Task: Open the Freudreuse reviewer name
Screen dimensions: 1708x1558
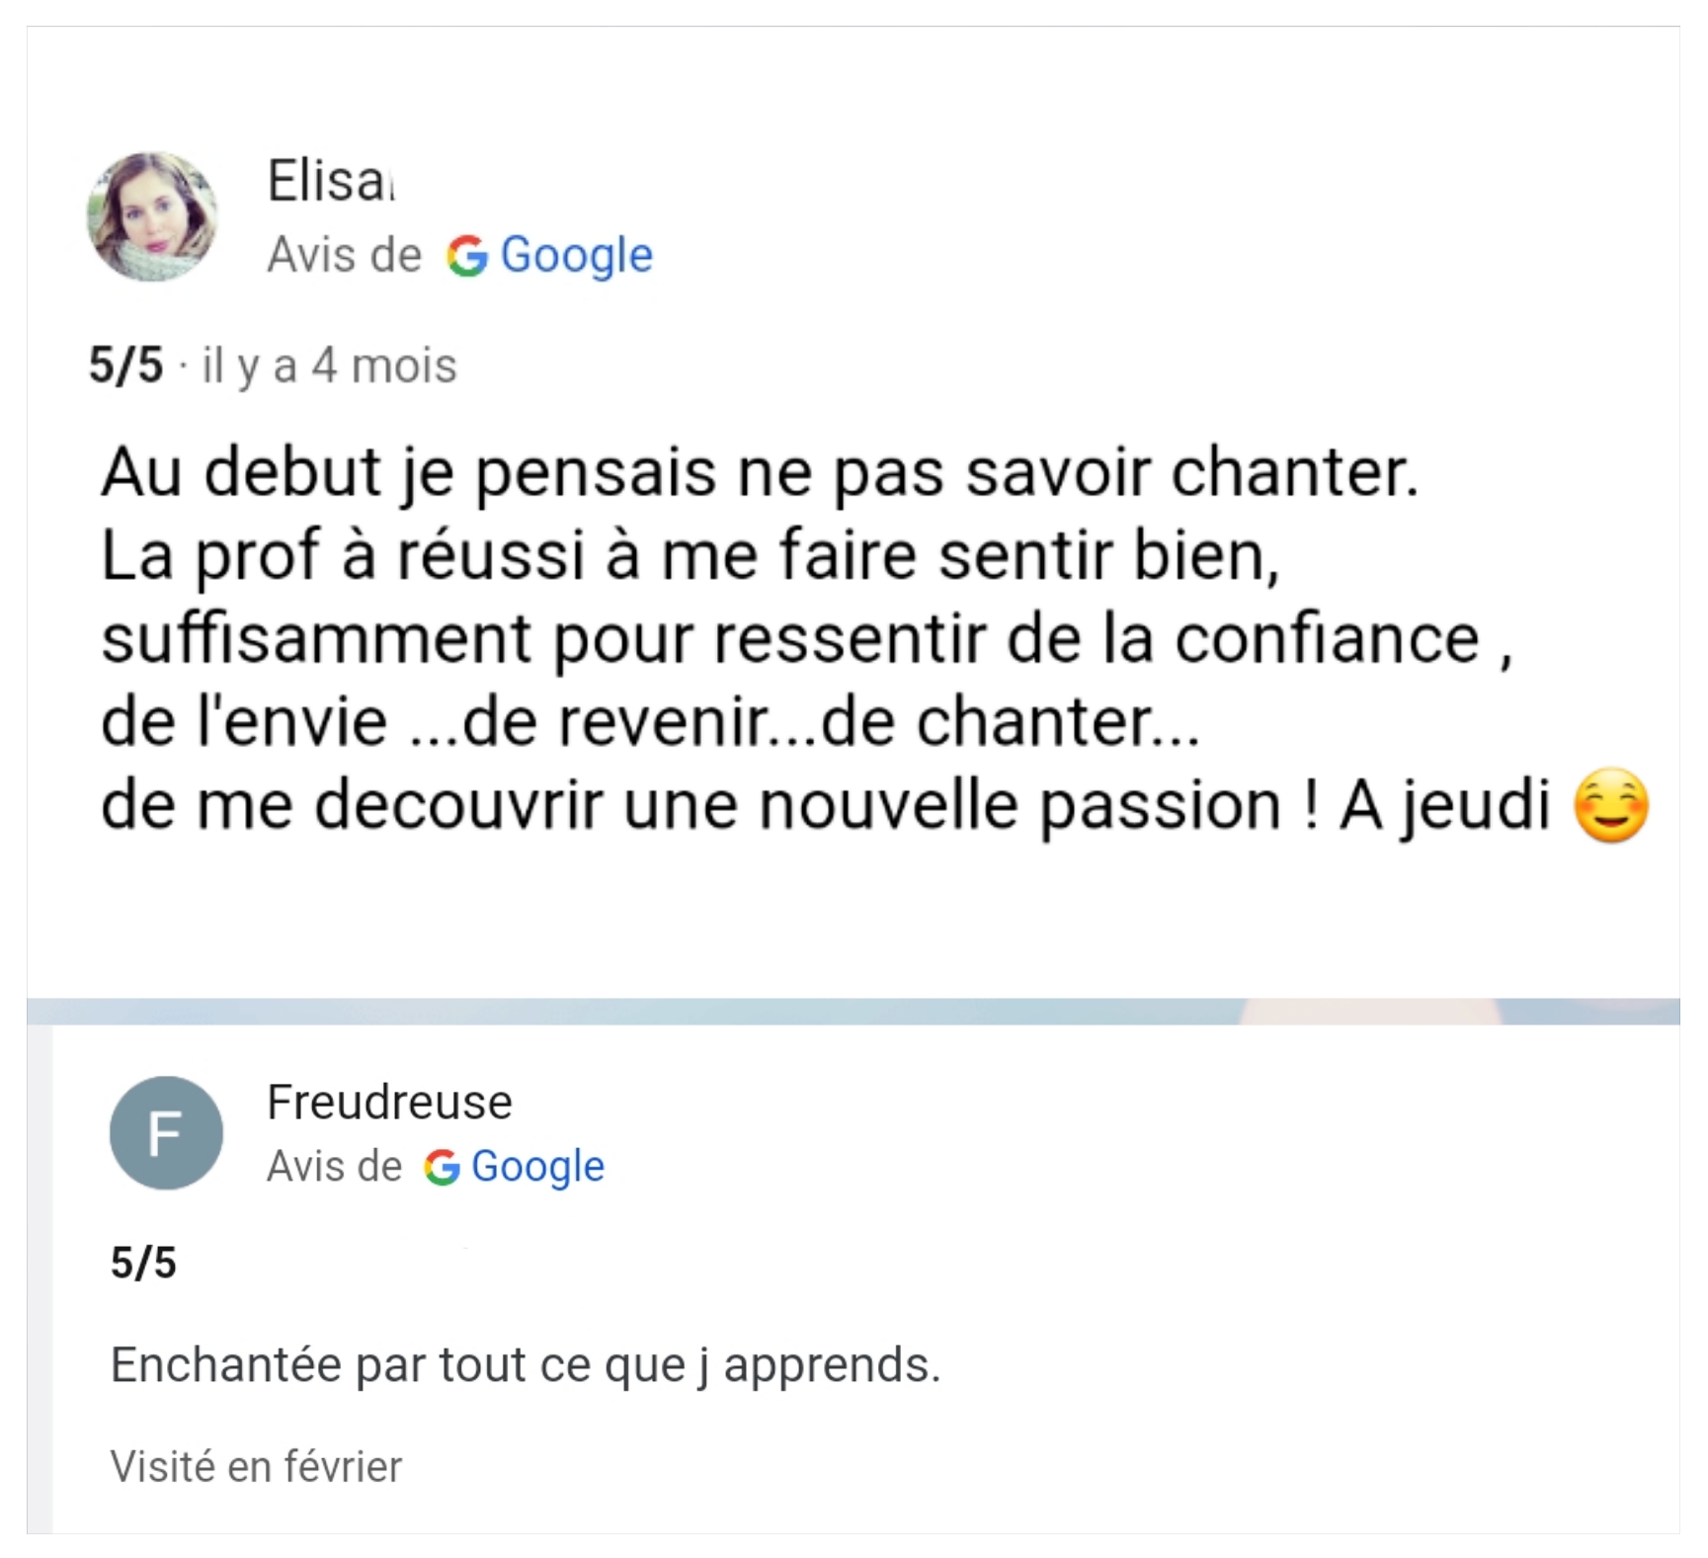Action: point(389,1102)
